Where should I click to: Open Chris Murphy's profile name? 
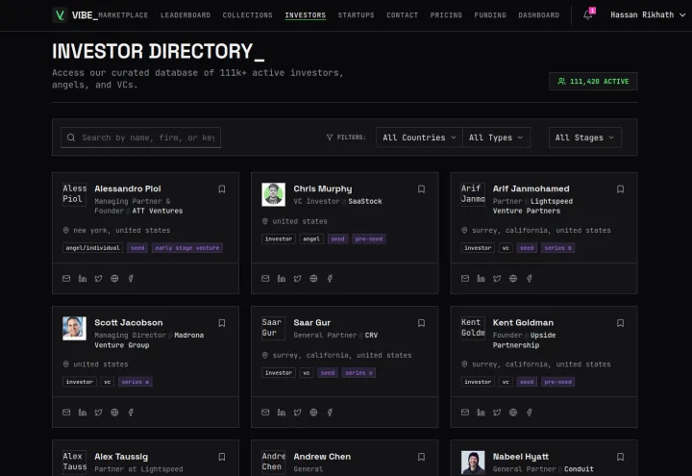tap(323, 188)
